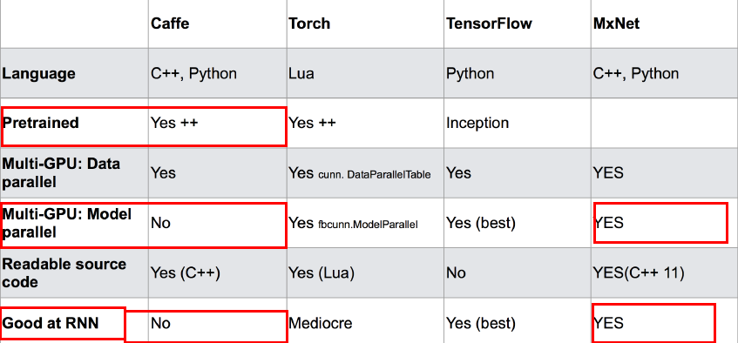
Task: Select the Inception cell under TensorFlow
Action: tap(477, 124)
